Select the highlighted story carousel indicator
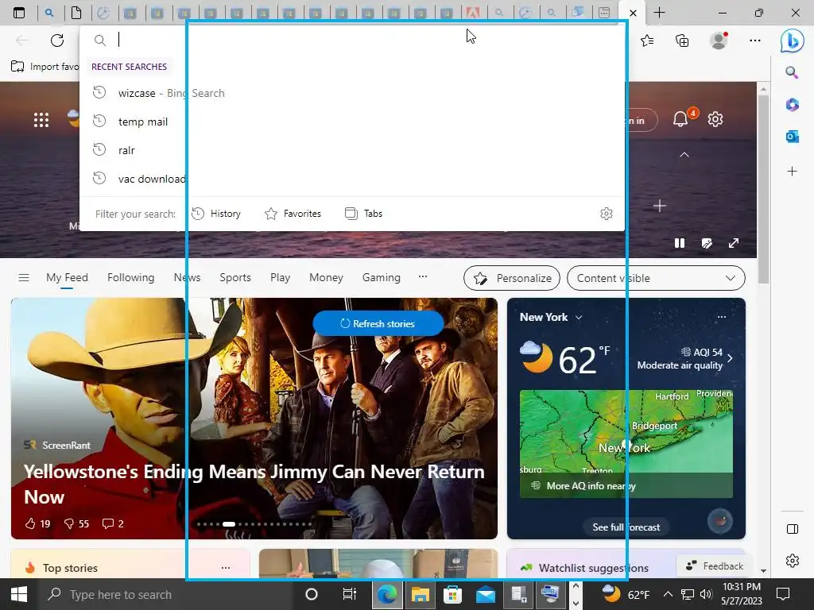 (228, 524)
